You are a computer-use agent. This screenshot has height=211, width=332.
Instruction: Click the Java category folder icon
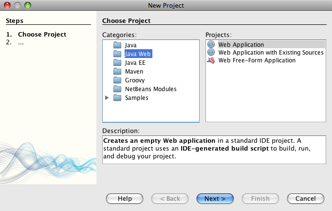(x=117, y=45)
